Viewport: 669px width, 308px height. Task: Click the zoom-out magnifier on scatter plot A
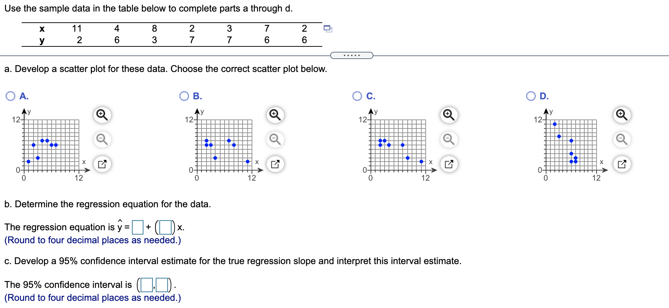click(101, 140)
